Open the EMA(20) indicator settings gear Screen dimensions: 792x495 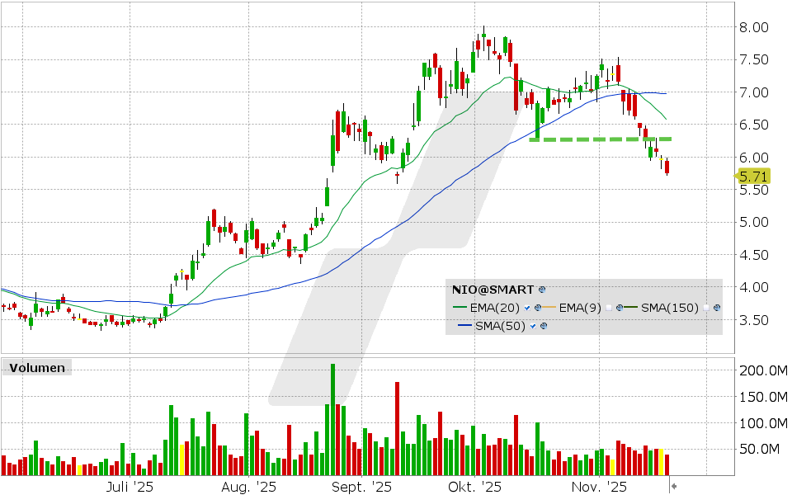tap(538, 306)
